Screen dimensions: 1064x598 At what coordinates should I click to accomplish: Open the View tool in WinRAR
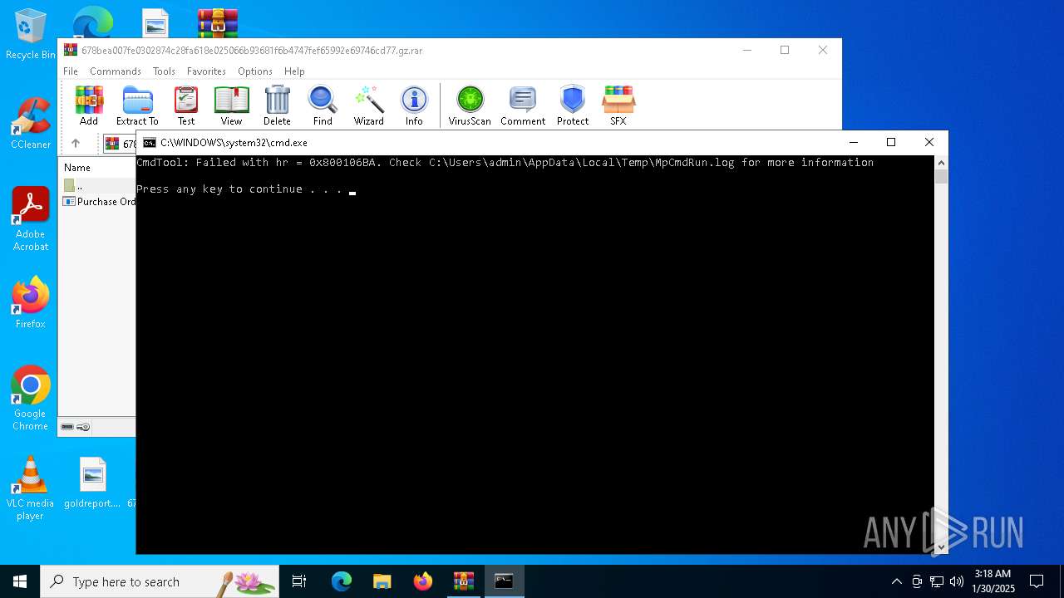[231, 105]
